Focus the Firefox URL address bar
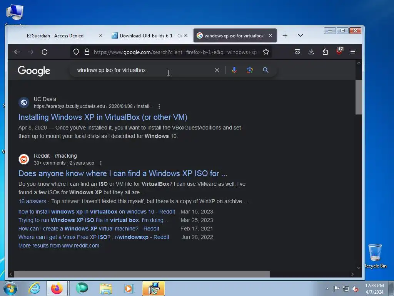Image resolution: width=394 pixels, height=296 pixels. [x=175, y=52]
